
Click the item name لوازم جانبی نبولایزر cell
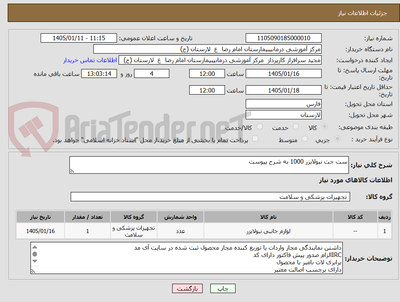[268, 231]
